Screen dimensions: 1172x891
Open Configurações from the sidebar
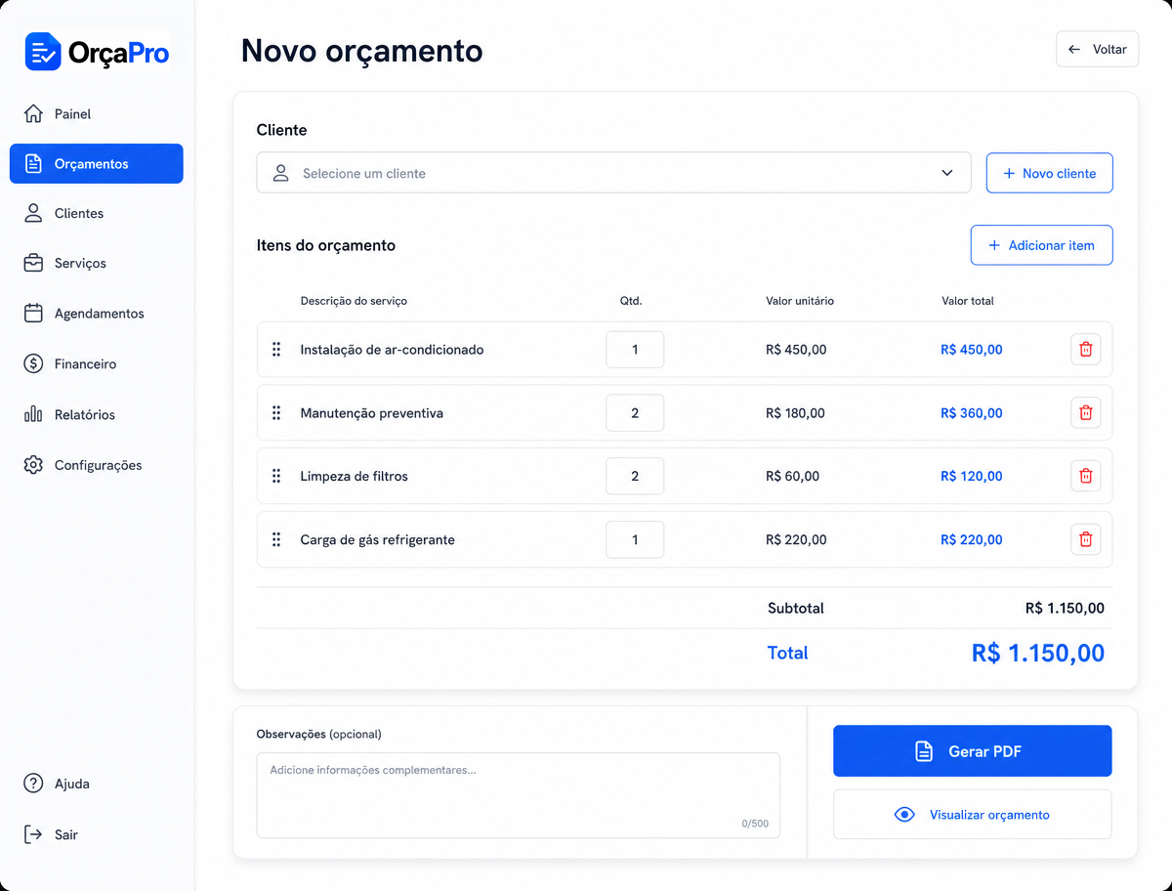pos(96,465)
